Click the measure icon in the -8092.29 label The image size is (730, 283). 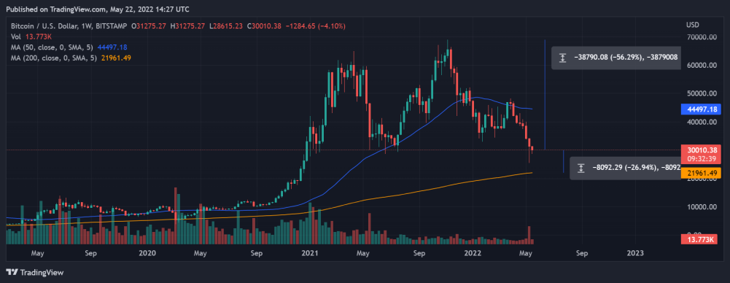click(581, 168)
